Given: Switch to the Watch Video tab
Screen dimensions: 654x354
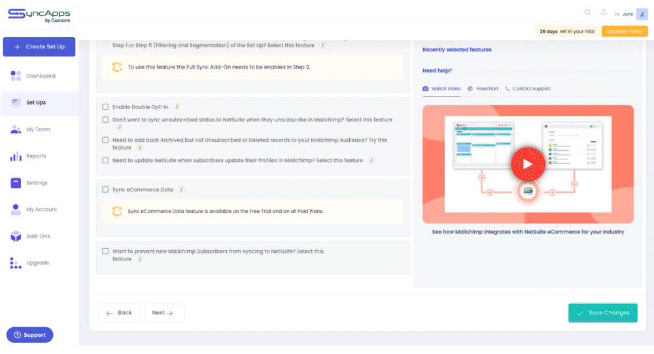Looking at the screenshot, I should coord(441,89).
